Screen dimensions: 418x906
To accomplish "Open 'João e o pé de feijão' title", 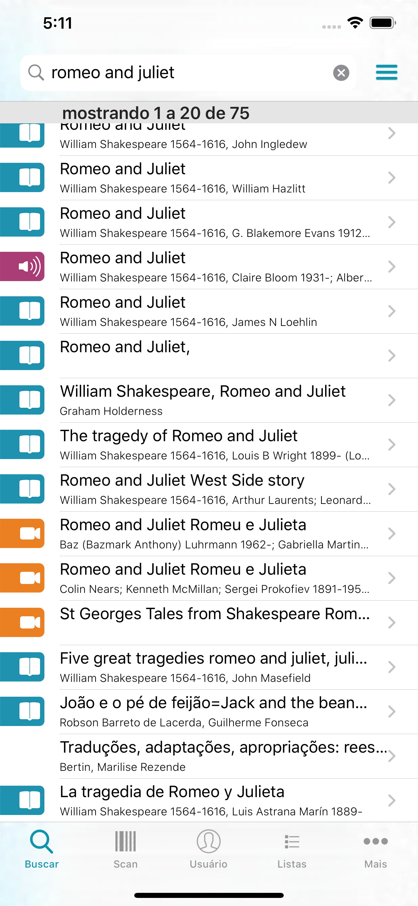I will click(214, 703).
